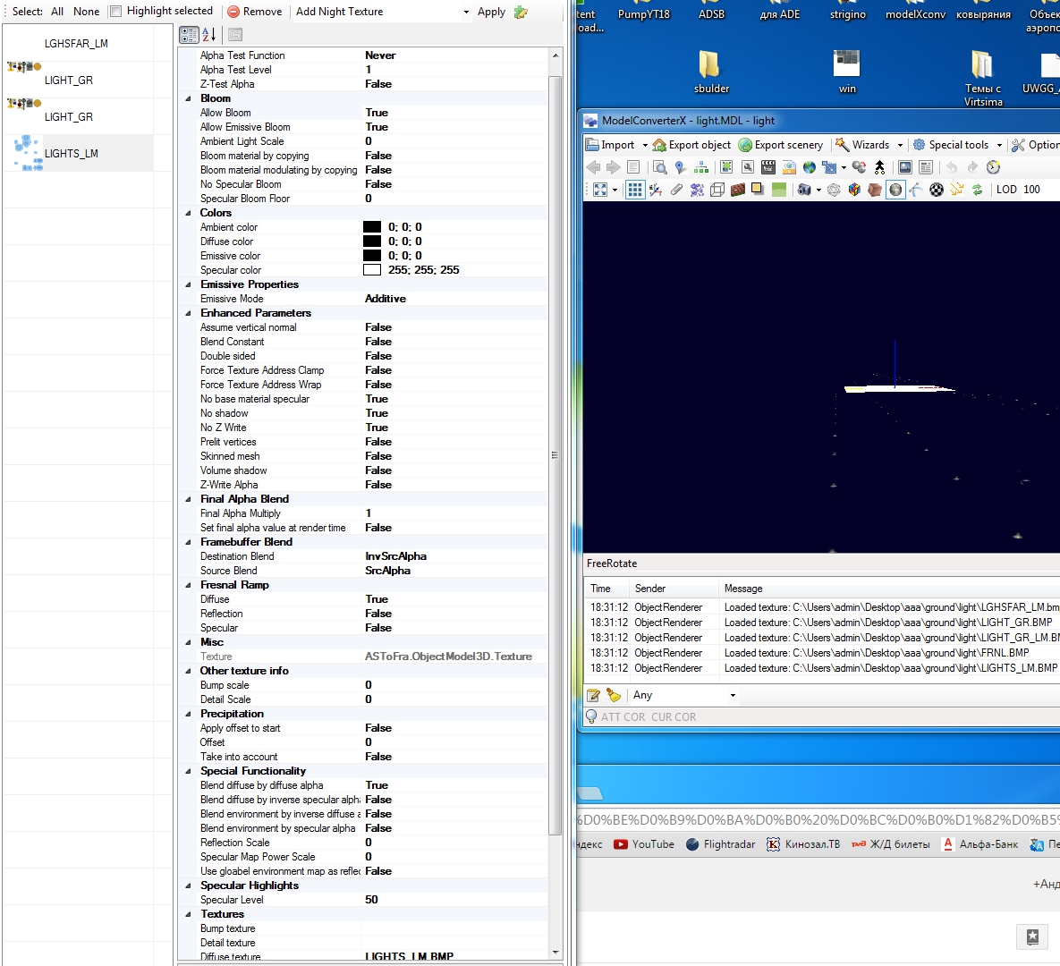Click the broom clear-log icon in event log
This screenshot has width=1060, height=966.
[x=613, y=695]
